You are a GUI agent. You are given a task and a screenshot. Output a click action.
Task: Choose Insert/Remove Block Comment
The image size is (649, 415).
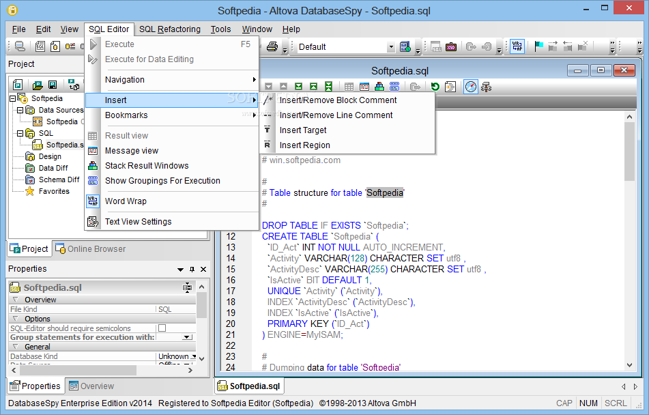click(347, 100)
